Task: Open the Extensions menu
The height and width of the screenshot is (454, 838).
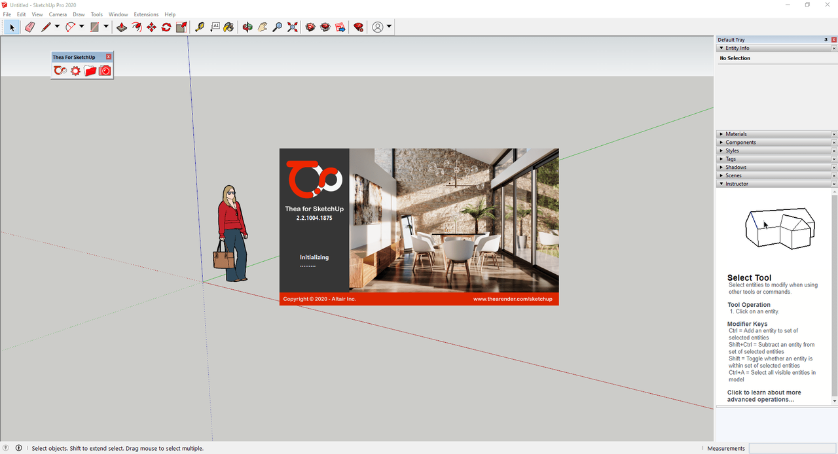Action: click(x=146, y=14)
